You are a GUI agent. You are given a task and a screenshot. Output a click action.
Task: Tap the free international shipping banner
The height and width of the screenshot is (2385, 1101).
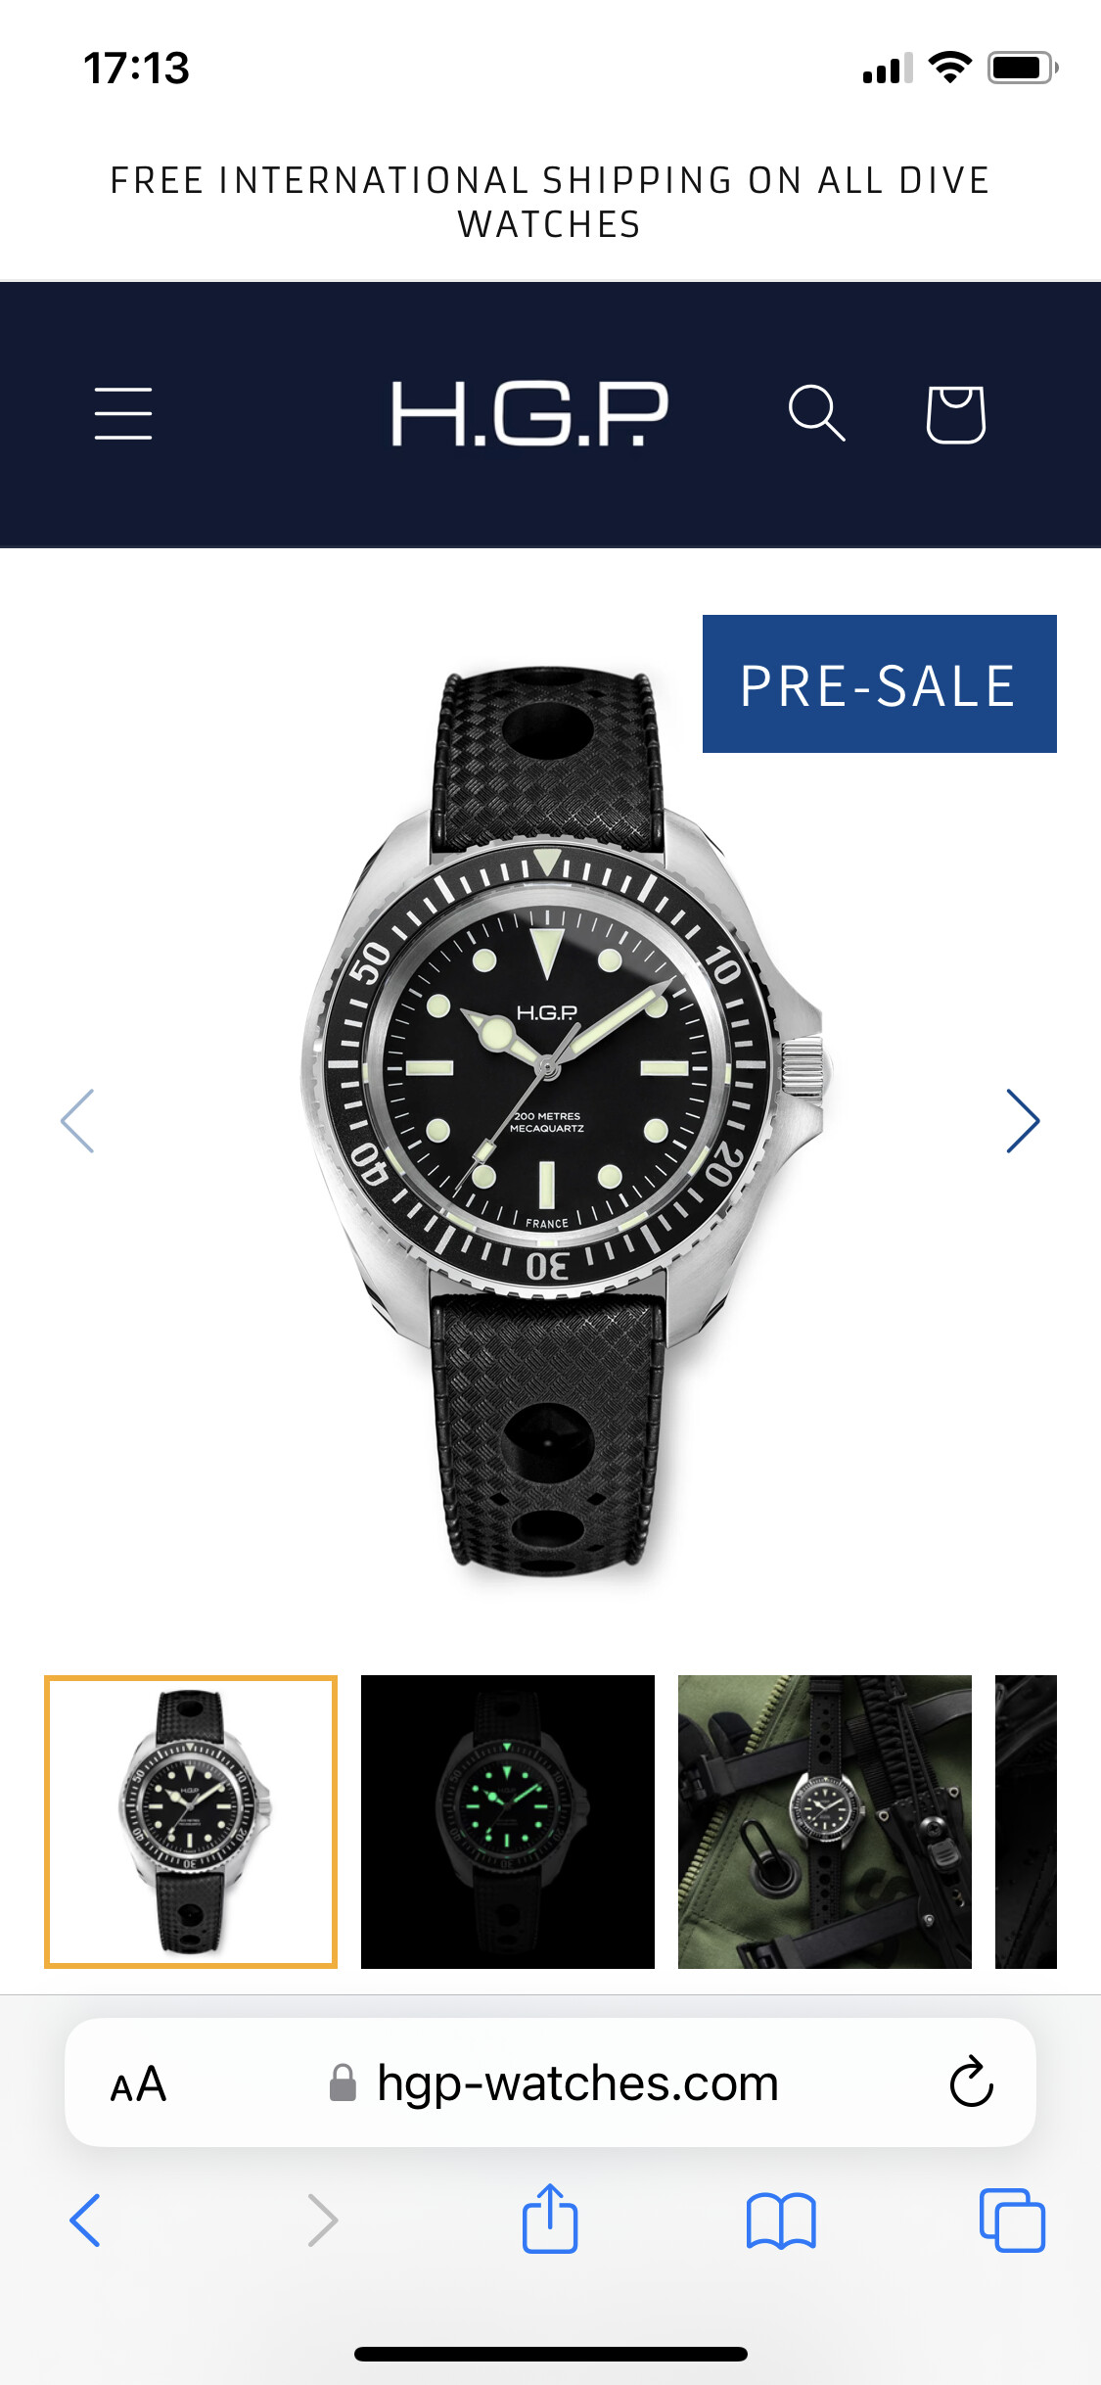550,203
